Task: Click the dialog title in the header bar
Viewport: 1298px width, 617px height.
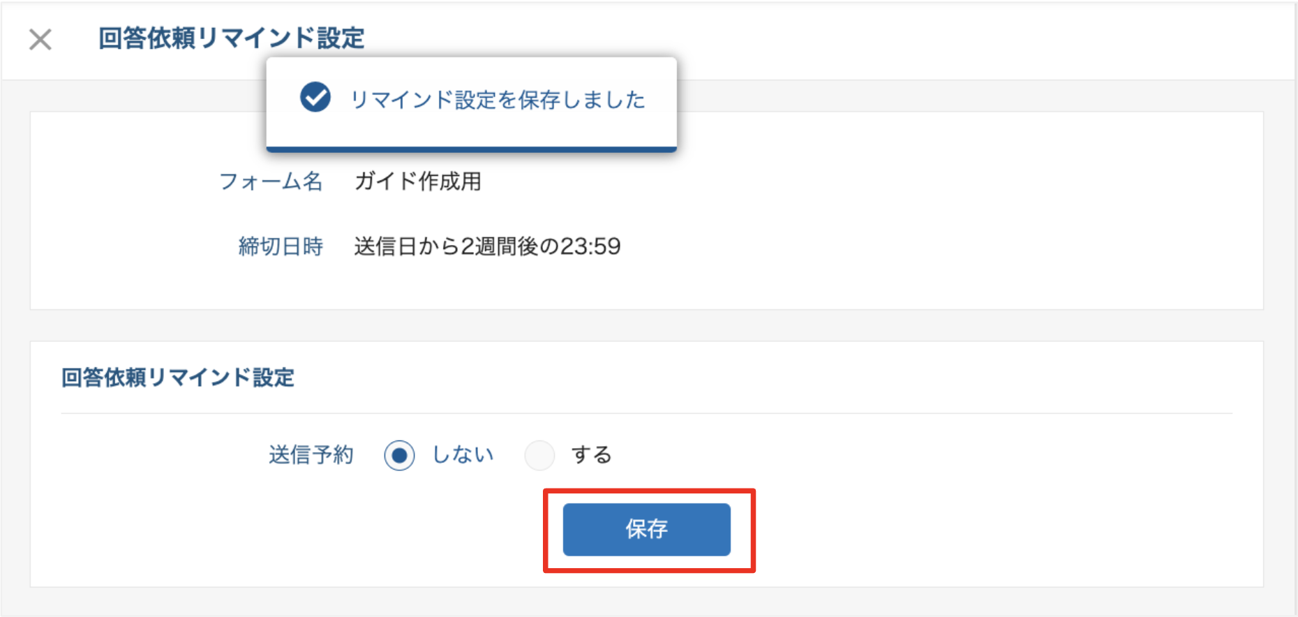Action: pos(231,38)
